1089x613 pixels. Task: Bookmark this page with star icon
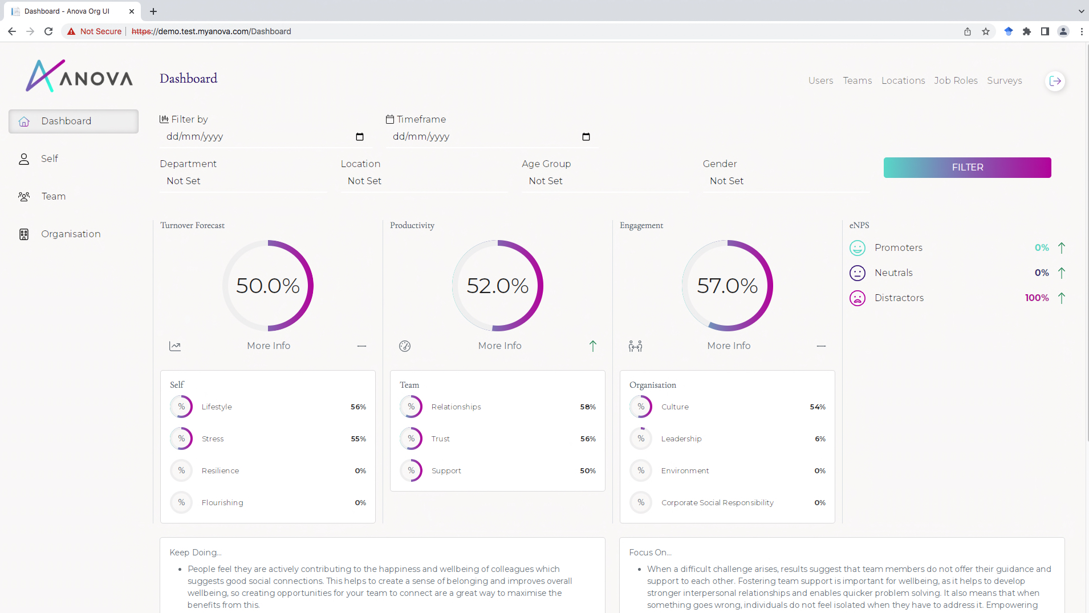tap(985, 31)
